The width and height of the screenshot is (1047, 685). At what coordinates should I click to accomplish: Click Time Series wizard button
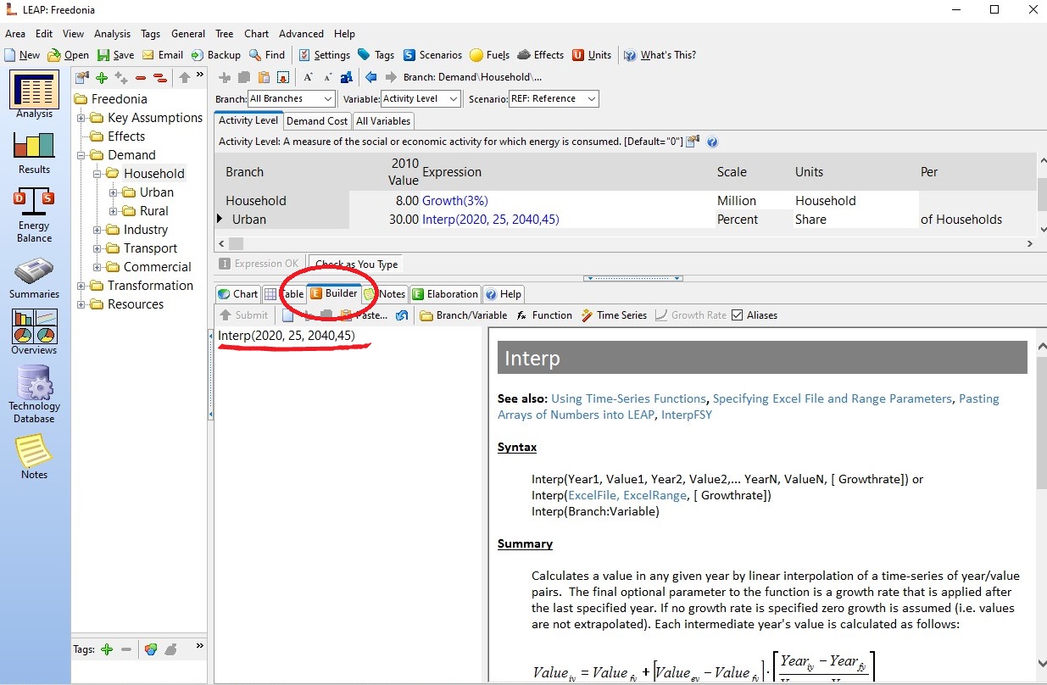pyautogui.click(x=614, y=315)
